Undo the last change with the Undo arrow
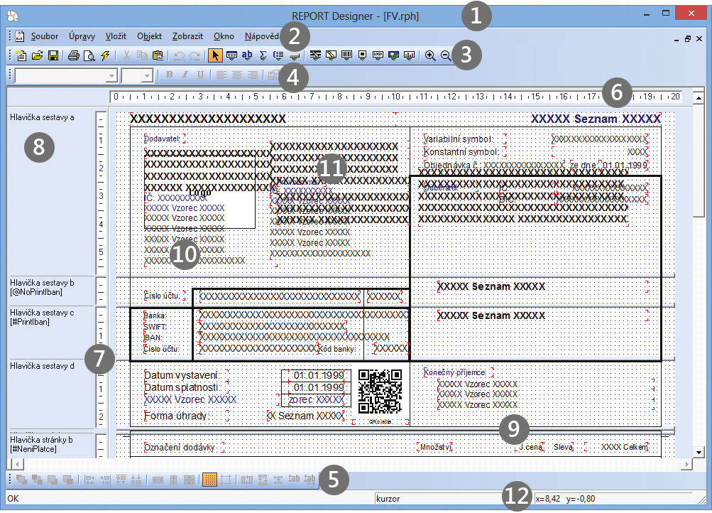712x513 pixels. click(180, 55)
